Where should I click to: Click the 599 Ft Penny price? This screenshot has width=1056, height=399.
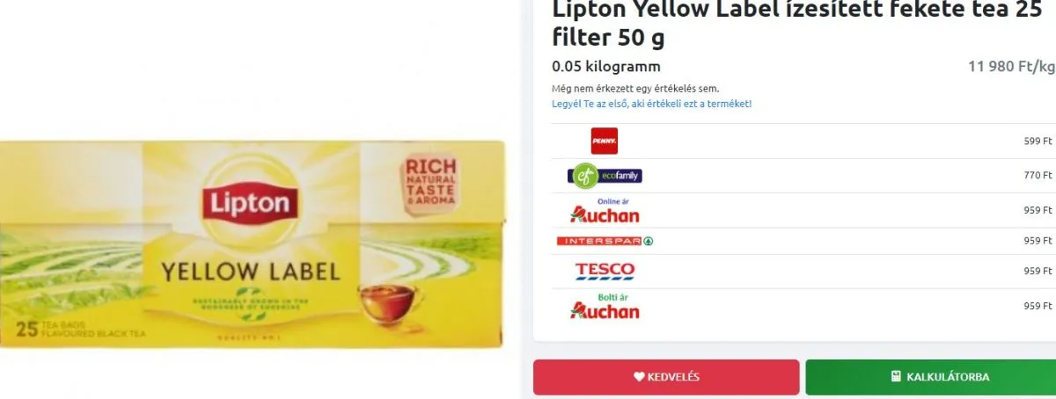point(1038,141)
